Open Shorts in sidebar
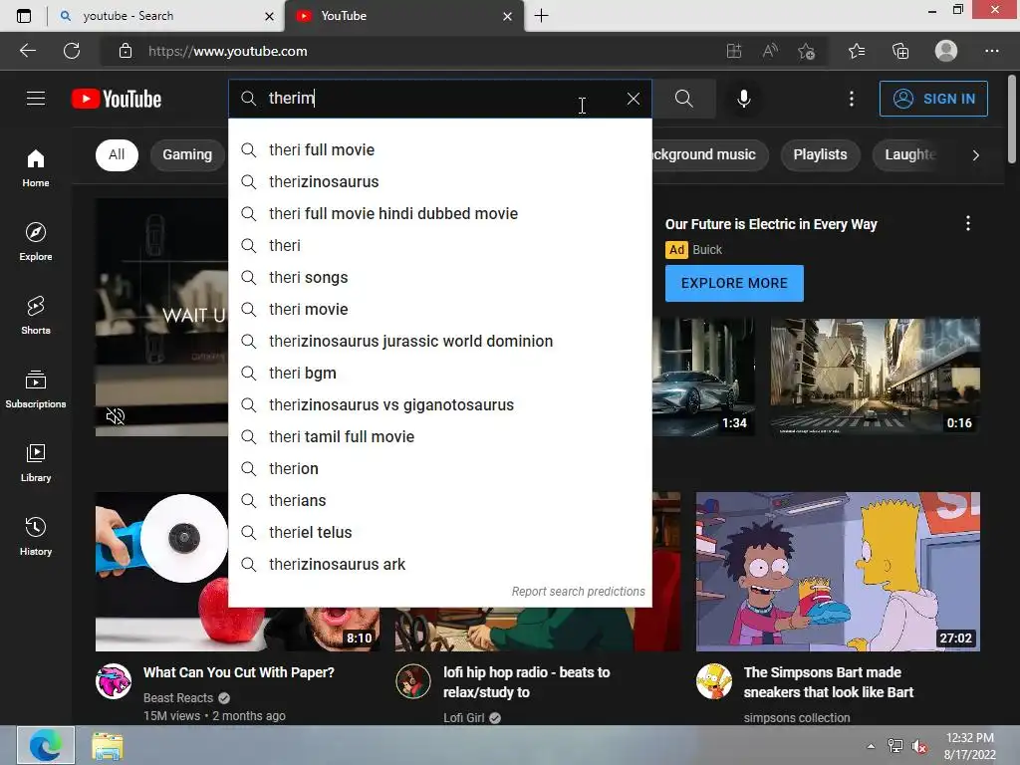The image size is (1020, 765). (36, 315)
